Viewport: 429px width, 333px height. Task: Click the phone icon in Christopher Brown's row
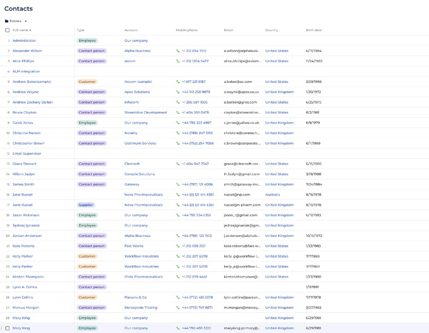[178, 143]
